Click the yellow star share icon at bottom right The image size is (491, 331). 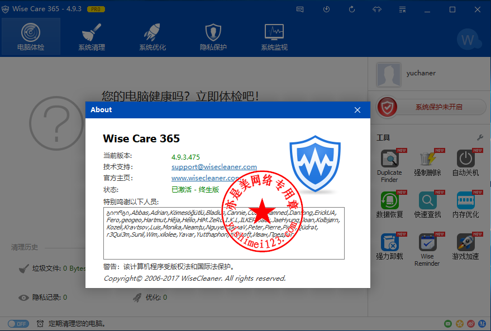coord(459,324)
